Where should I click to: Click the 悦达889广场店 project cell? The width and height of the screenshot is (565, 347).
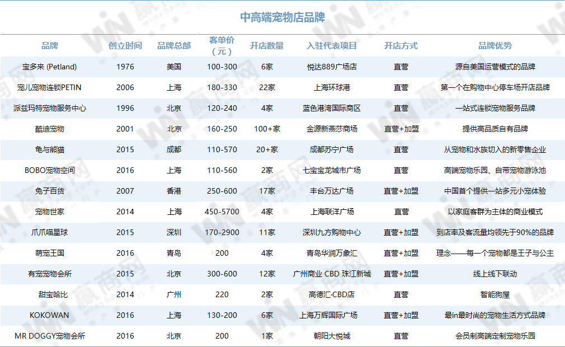tap(332, 67)
